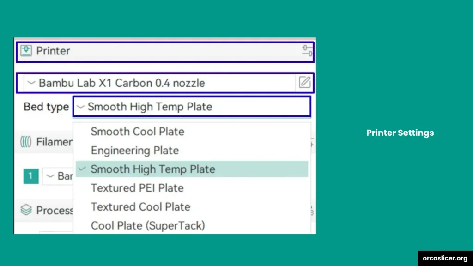Choose Cool Plate (SuperTack) from the menu

pos(148,225)
